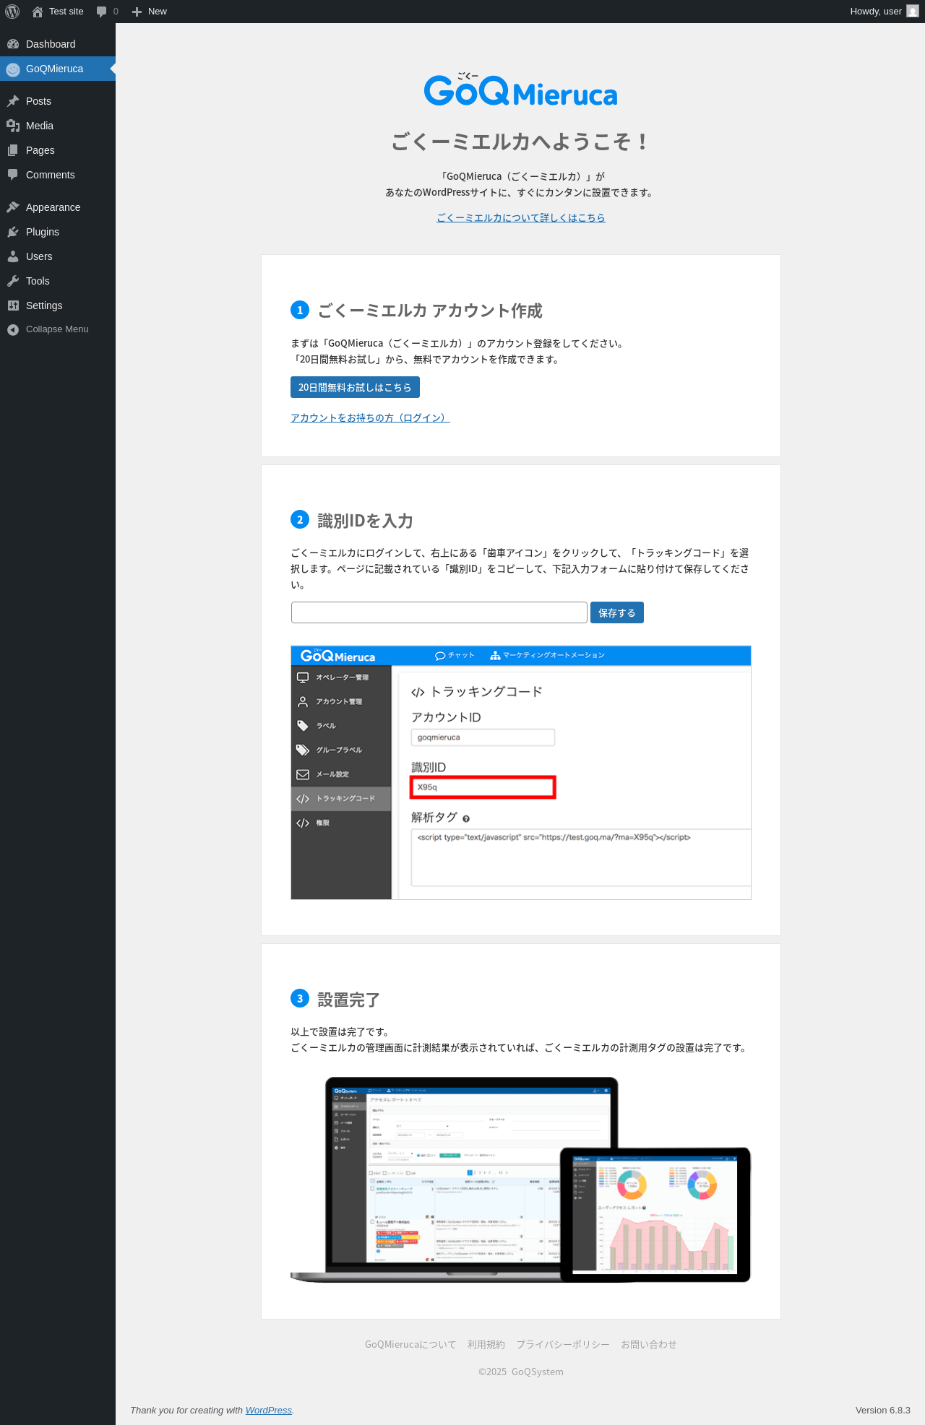Open the GoQMierucaについて footer link

coord(410,1344)
